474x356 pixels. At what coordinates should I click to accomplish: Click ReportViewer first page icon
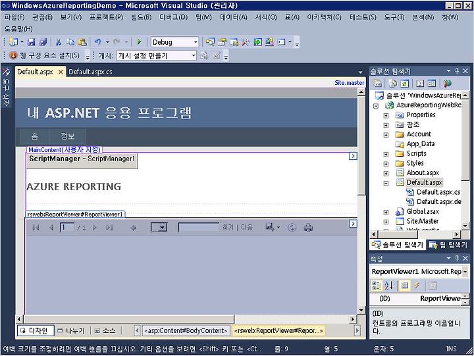(36, 228)
